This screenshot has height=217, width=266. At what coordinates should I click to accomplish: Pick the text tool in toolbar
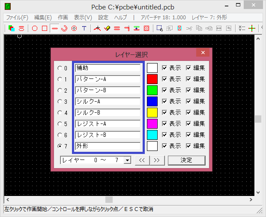tap(84, 29)
